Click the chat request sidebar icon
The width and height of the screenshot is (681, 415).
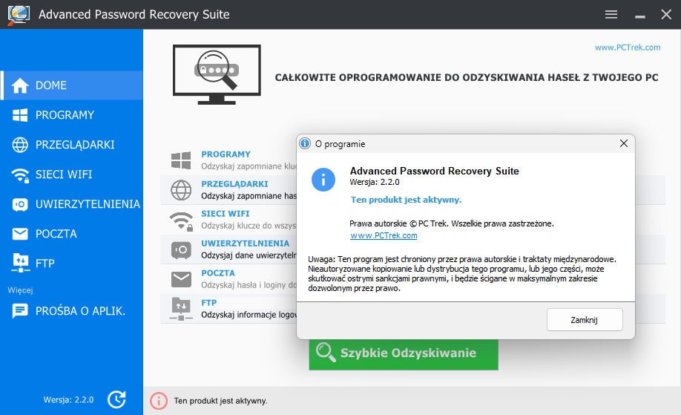pyautogui.click(x=20, y=311)
